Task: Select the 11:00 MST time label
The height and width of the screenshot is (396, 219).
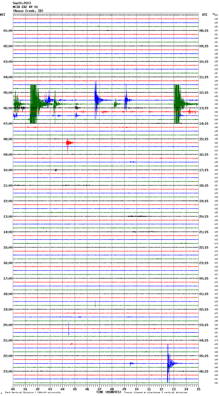Action: tap(8, 185)
